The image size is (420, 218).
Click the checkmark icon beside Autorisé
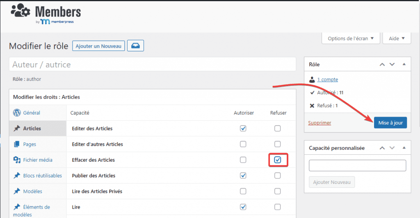312,93
